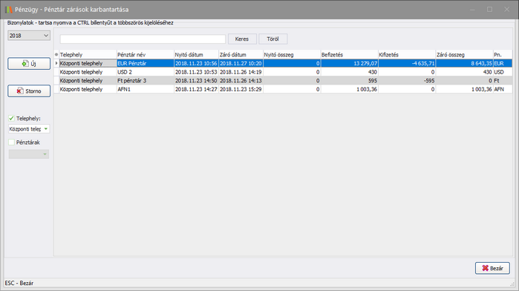This screenshot has height=291, width=519.
Task: Click into the search text field
Action: (x=143, y=39)
